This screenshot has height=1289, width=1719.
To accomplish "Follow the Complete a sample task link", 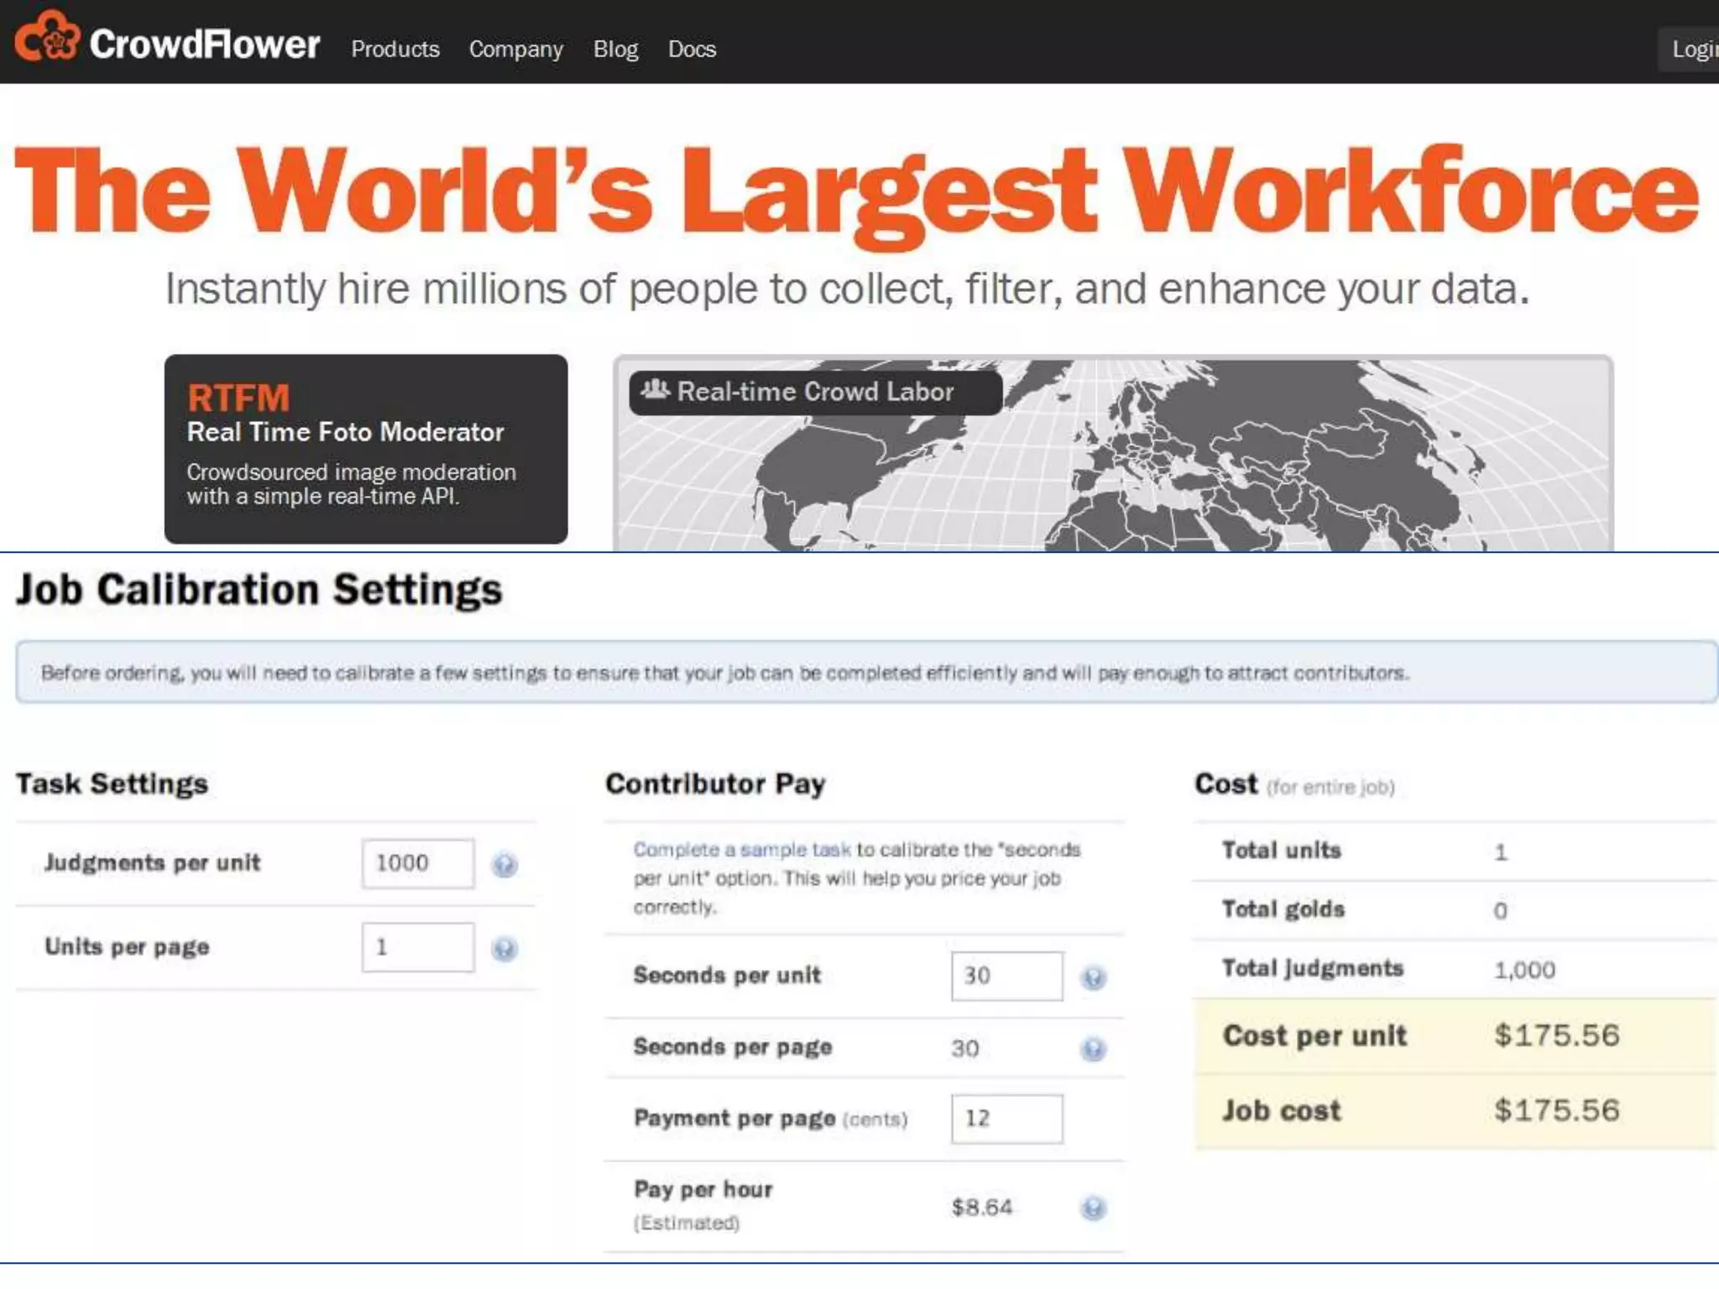I will (741, 849).
